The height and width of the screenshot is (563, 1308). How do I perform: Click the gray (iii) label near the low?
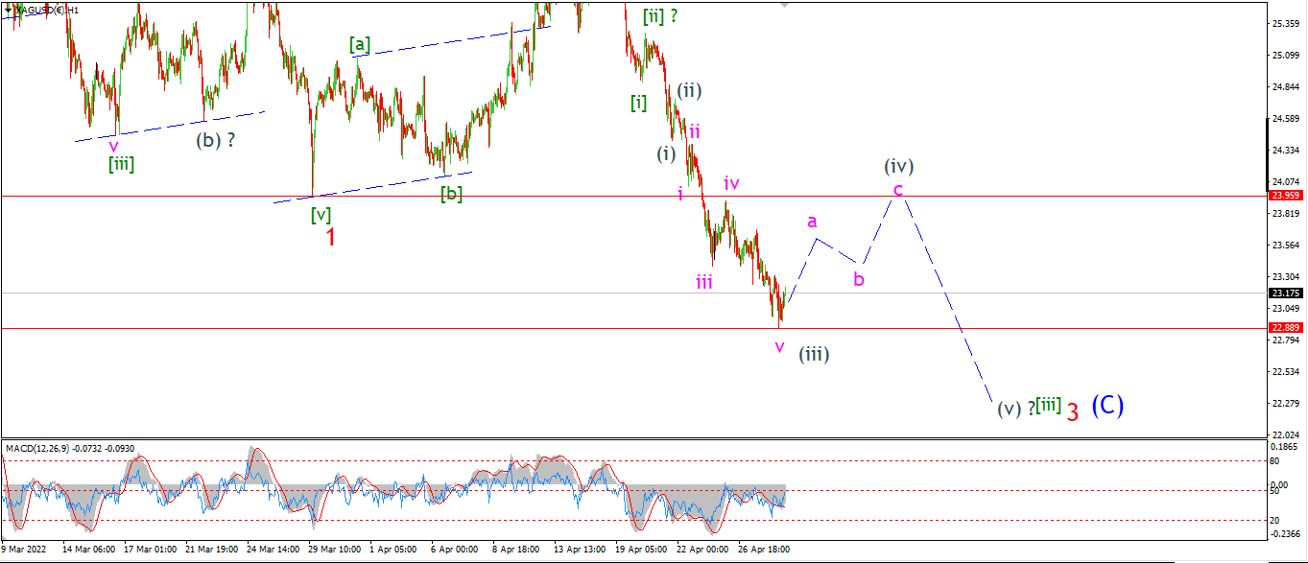pyautogui.click(x=814, y=354)
